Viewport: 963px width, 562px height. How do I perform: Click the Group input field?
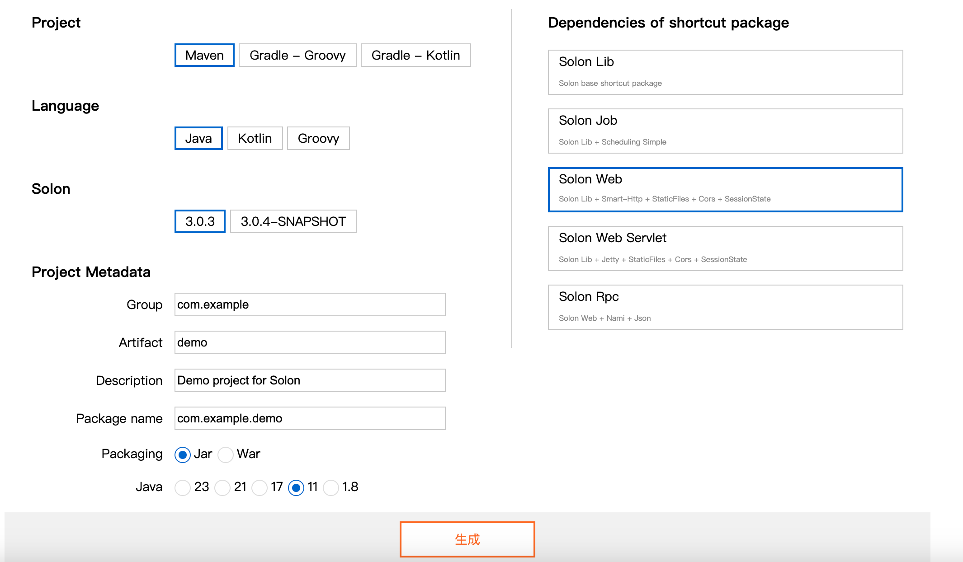point(310,304)
